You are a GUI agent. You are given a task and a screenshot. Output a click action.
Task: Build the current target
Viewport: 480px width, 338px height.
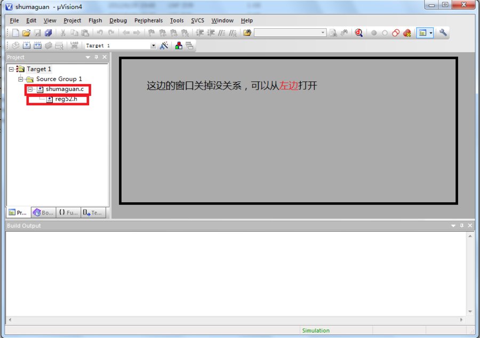(26, 45)
